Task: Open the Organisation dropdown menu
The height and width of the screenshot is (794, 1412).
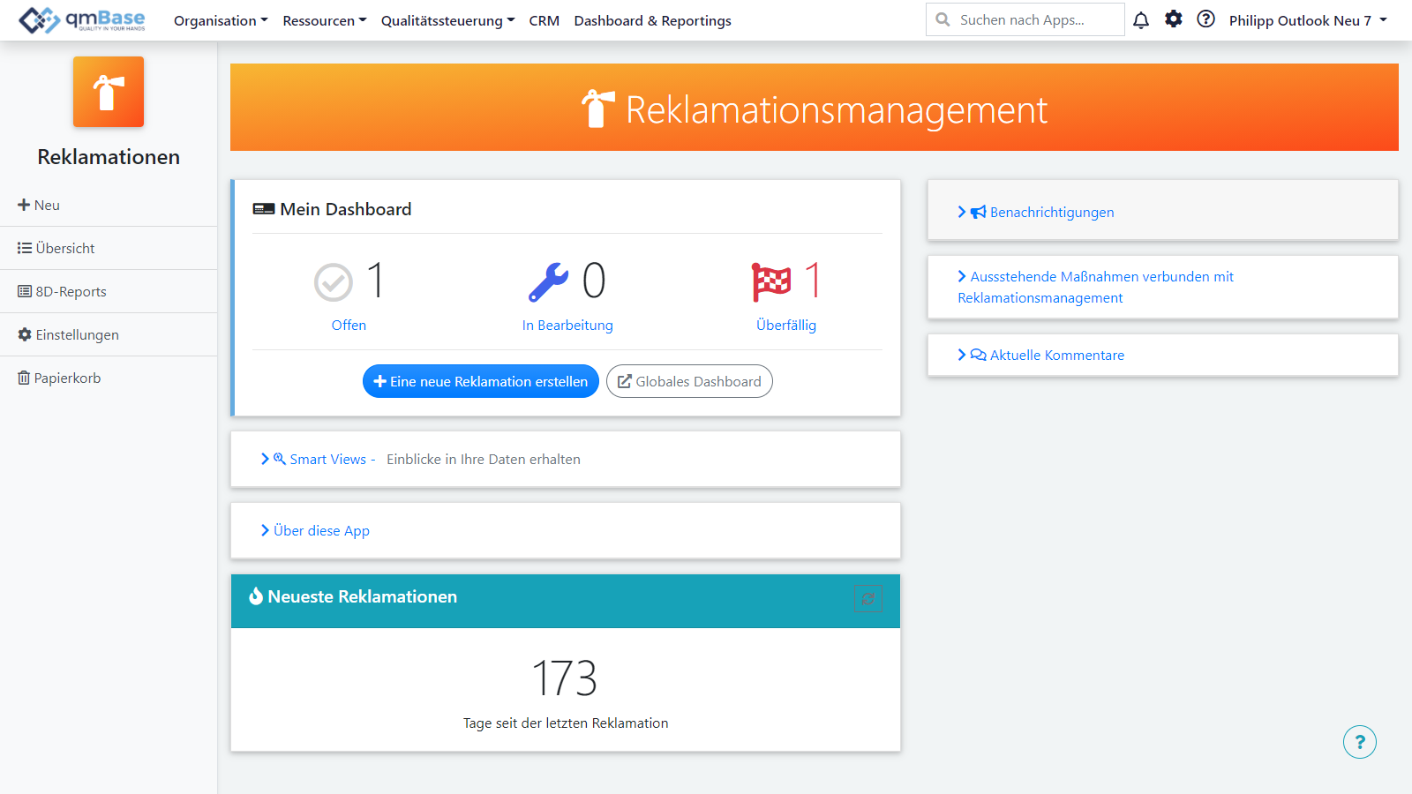Action: (x=221, y=20)
